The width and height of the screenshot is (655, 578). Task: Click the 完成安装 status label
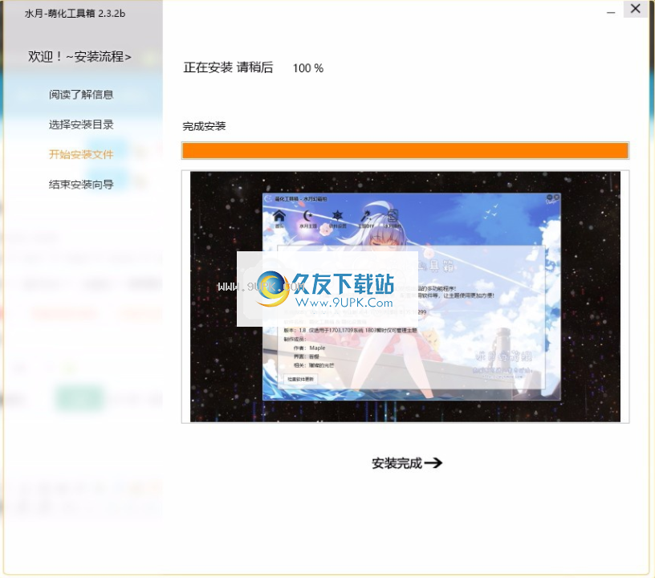pyautogui.click(x=204, y=126)
